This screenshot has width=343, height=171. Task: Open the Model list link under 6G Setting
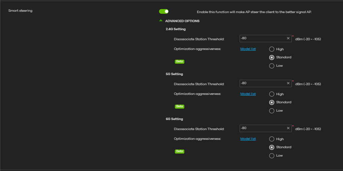click(x=248, y=139)
